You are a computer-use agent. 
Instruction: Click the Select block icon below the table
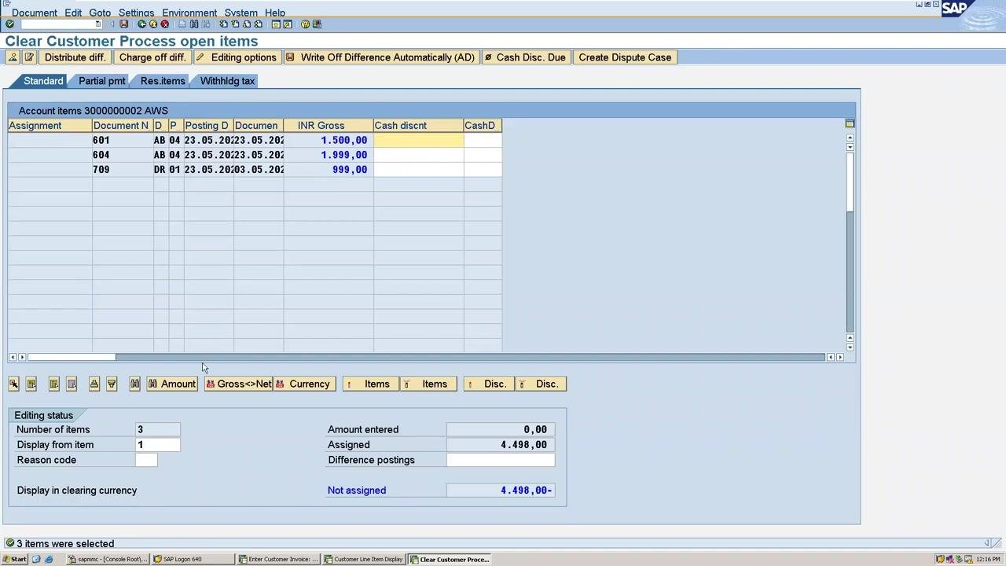[x=54, y=384]
